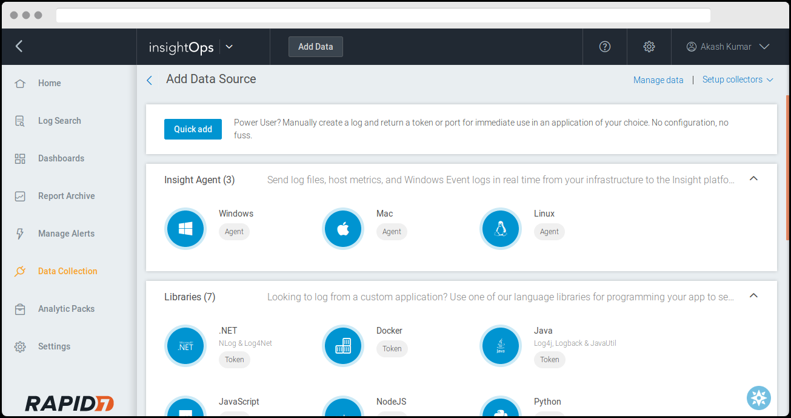Open the Manage data link
This screenshot has width=791, height=418.
tap(658, 80)
